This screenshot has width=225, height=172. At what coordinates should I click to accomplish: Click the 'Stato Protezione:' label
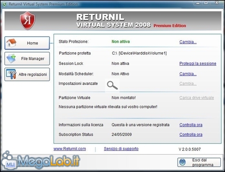click(x=74, y=42)
